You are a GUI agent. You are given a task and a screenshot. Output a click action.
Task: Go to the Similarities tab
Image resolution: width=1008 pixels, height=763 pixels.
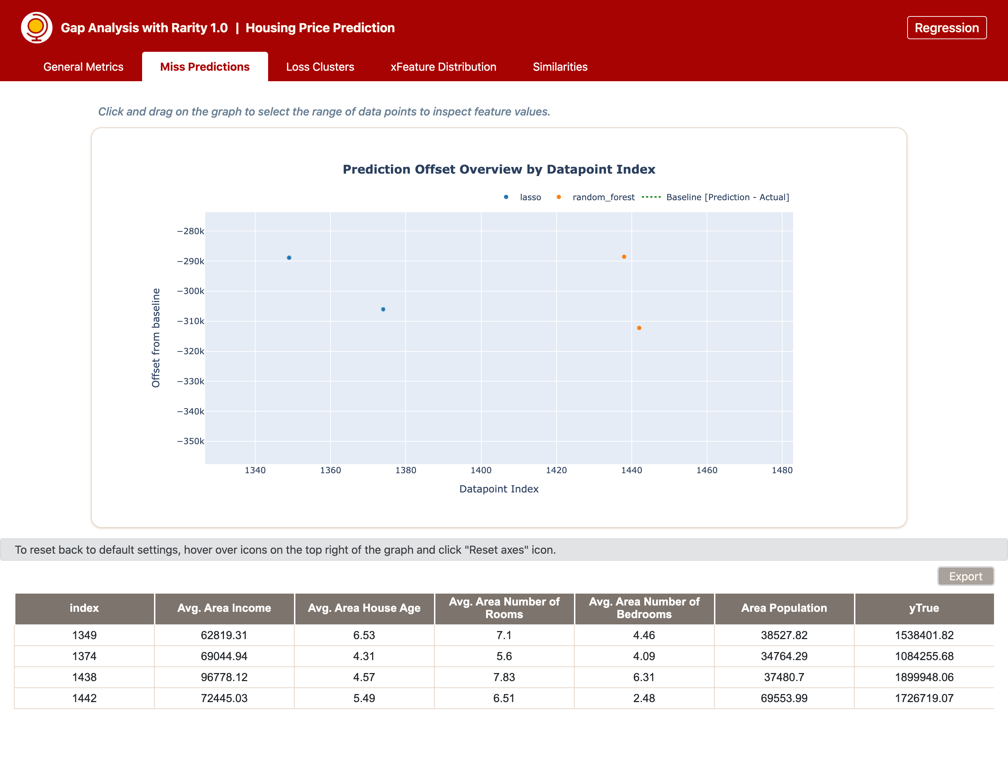[x=560, y=67]
